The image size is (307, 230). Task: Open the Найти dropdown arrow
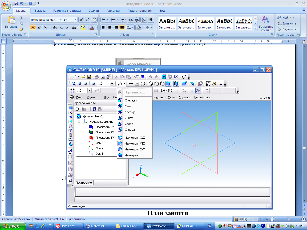[293, 18]
